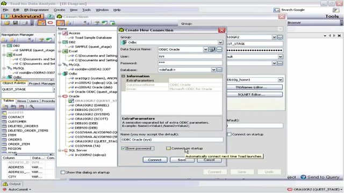Collapse the Oracle node in Connections tree
Screen dimensions: 344x193
point(60,96)
